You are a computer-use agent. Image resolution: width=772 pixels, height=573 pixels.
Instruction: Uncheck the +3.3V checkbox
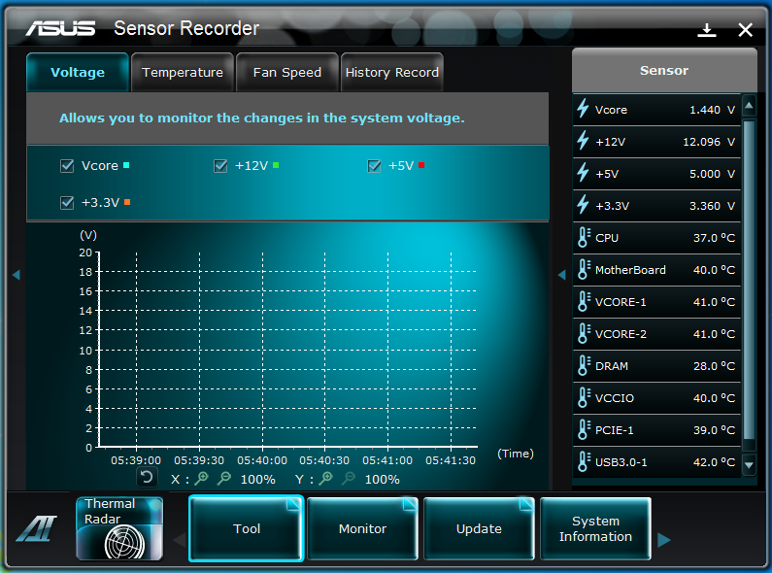pyautogui.click(x=67, y=202)
